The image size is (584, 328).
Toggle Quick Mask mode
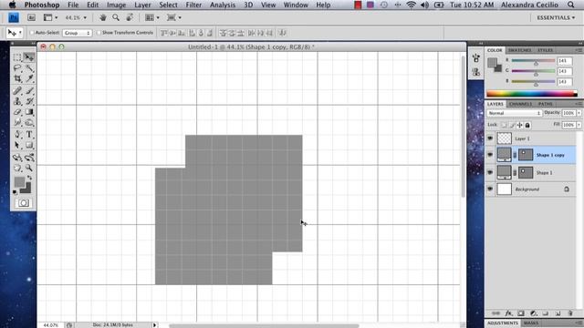pyautogui.click(x=24, y=203)
